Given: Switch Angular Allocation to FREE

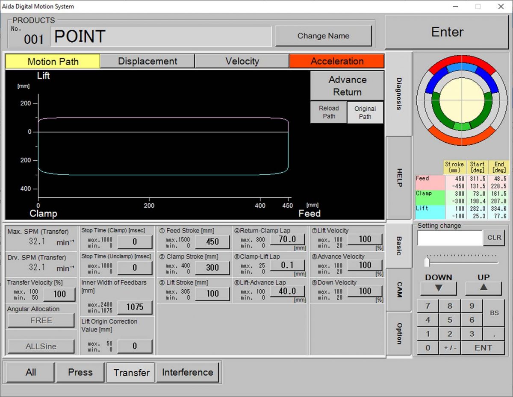Looking at the screenshot, I should 41,320.
